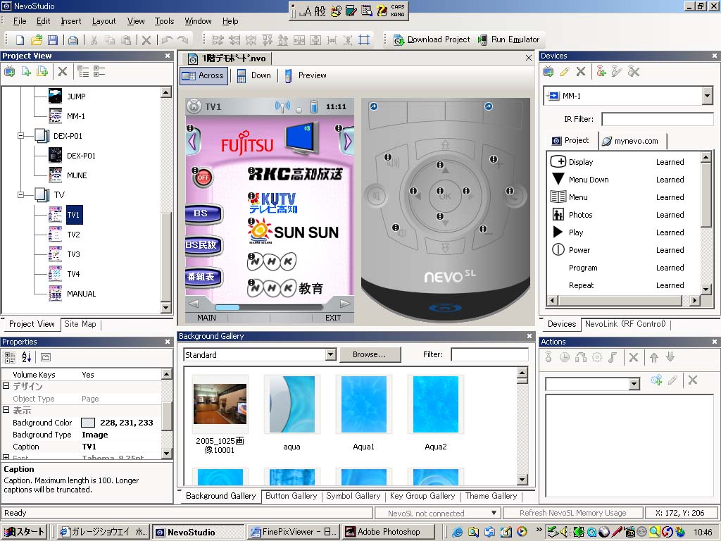
Task: Click the New project toolbar icon
Action: point(20,40)
